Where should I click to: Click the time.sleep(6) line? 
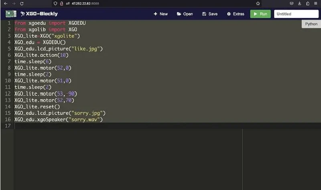click(x=33, y=62)
